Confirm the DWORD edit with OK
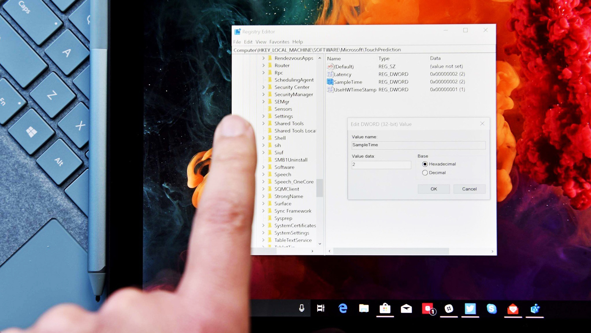Viewport: 591px width, 333px height. tap(434, 189)
